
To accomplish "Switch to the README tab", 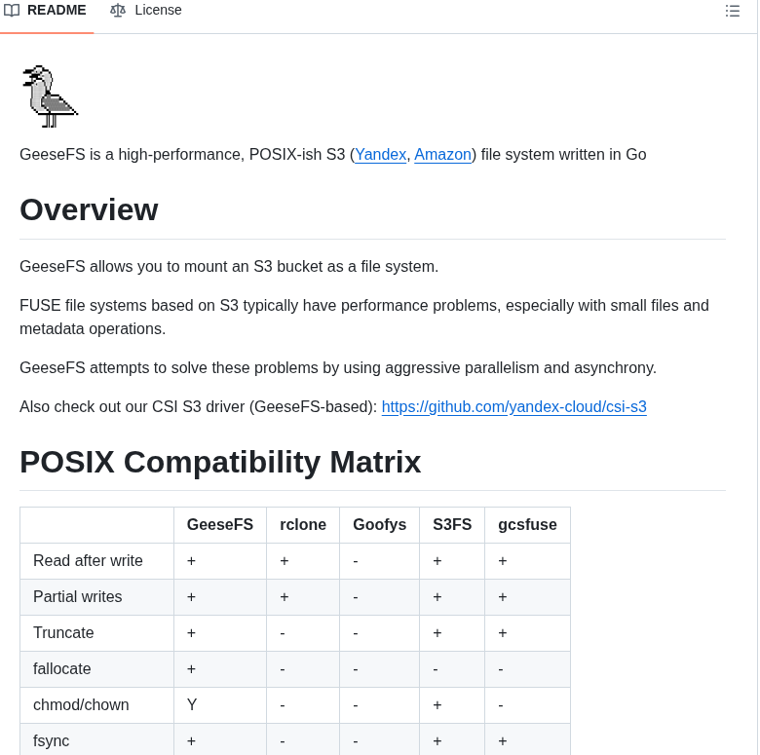I will coord(46,11).
